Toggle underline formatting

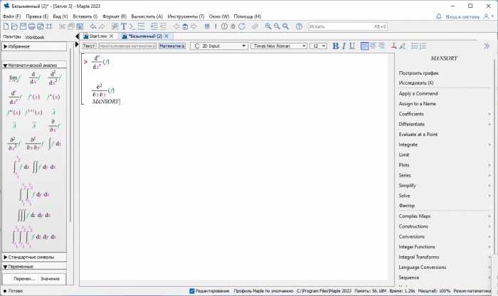pyautogui.click(x=352, y=46)
